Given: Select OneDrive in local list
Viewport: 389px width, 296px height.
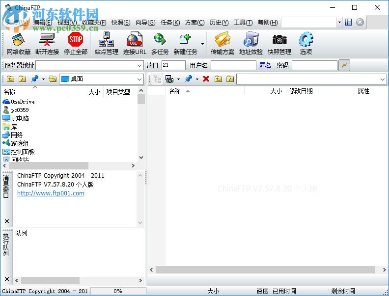Looking at the screenshot, I should (19, 102).
